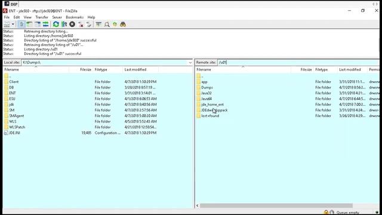This screenshot has width=382, height=215.
Task: Sort remote files by Last modified
Action: coord(352,69)
